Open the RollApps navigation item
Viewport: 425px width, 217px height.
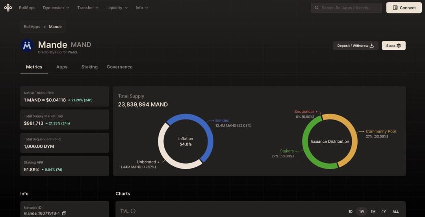click(x=27, y=7)
